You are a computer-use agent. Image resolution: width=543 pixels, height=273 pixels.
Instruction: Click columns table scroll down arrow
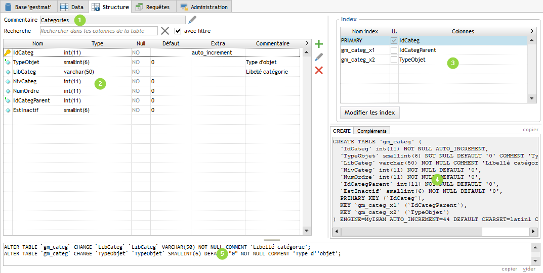point(306,231)
